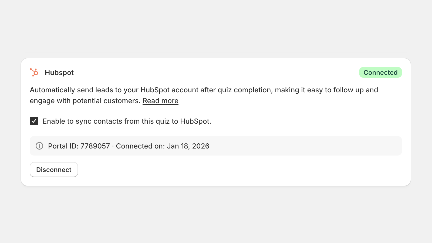Select the green Connected indicator

point(380,72)
